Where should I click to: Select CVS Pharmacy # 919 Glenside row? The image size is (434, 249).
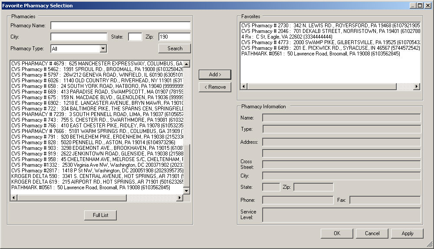97,154
